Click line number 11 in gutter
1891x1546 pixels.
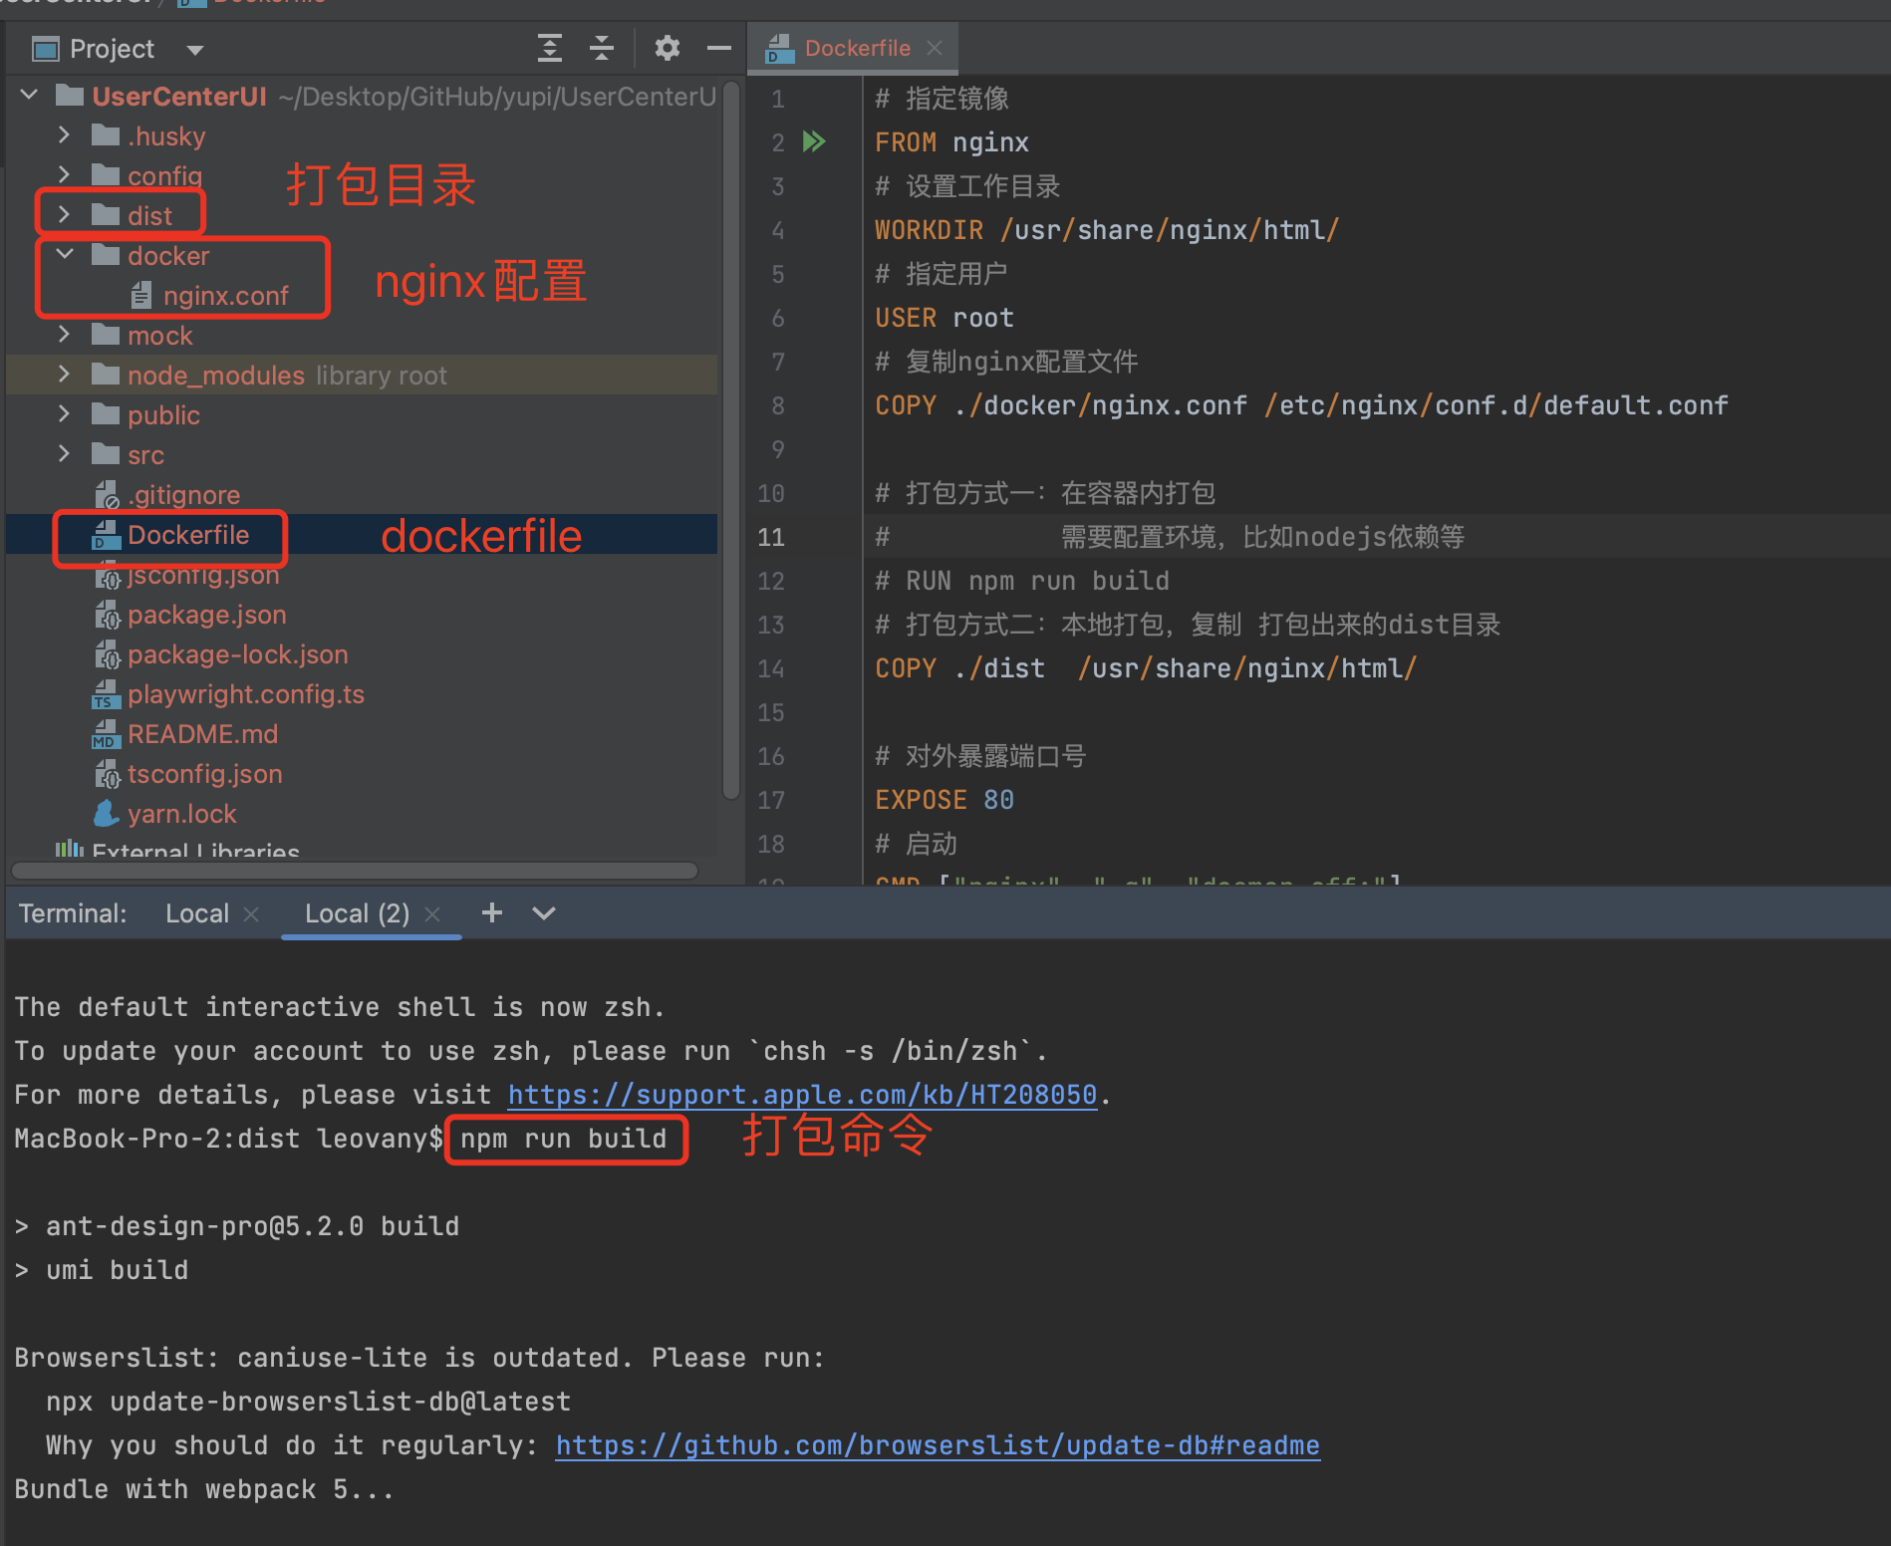[770, 537]
